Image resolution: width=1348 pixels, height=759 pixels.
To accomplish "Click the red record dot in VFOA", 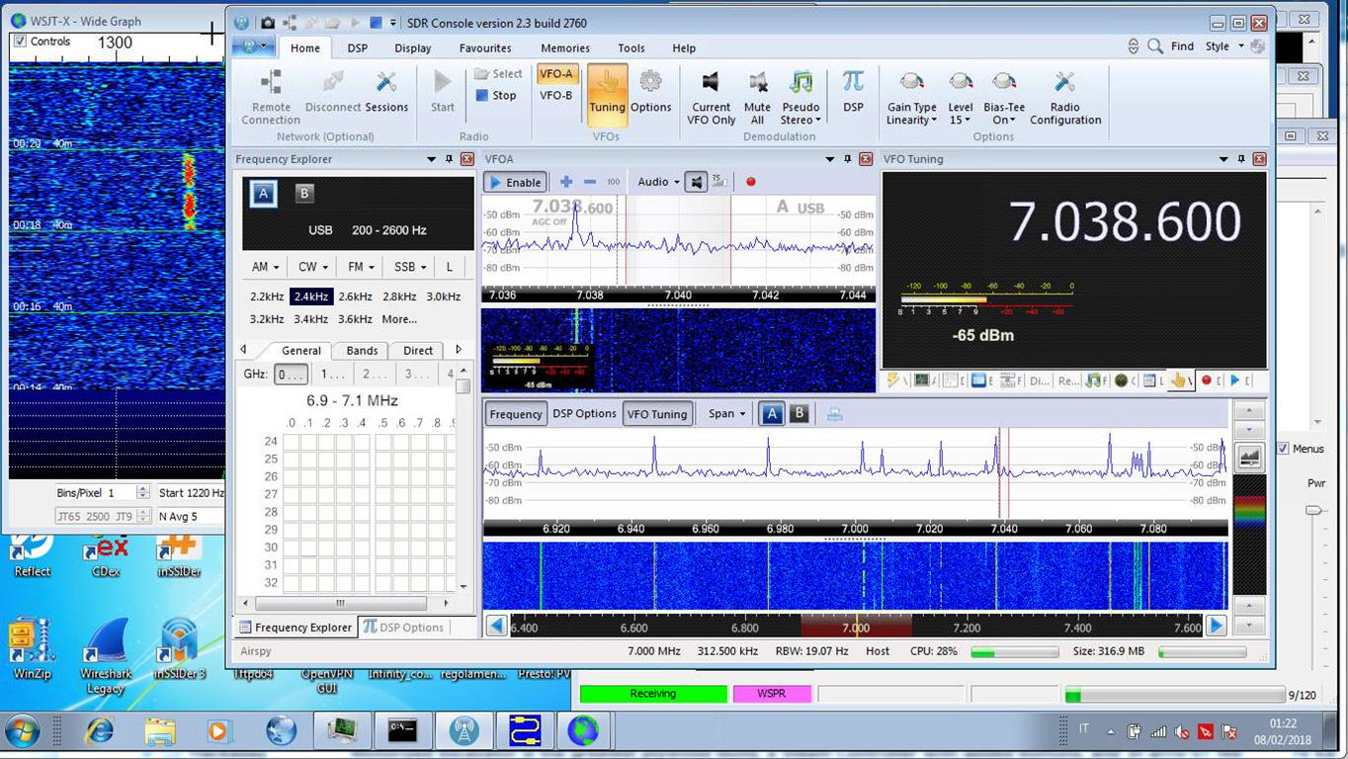I will pos(751,182).
